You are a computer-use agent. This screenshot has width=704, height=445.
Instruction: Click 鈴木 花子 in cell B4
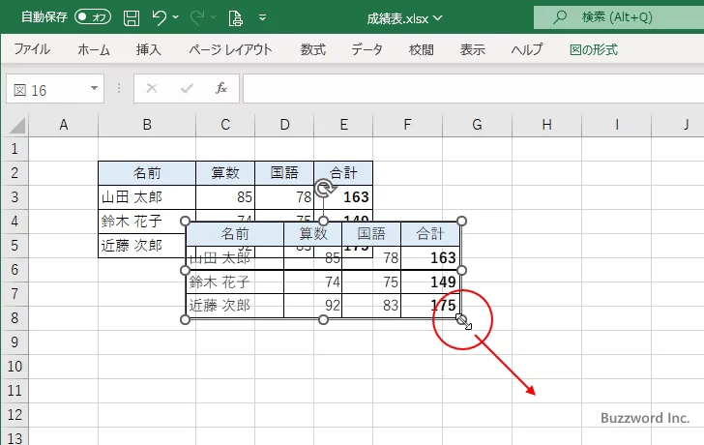(132, 221)
